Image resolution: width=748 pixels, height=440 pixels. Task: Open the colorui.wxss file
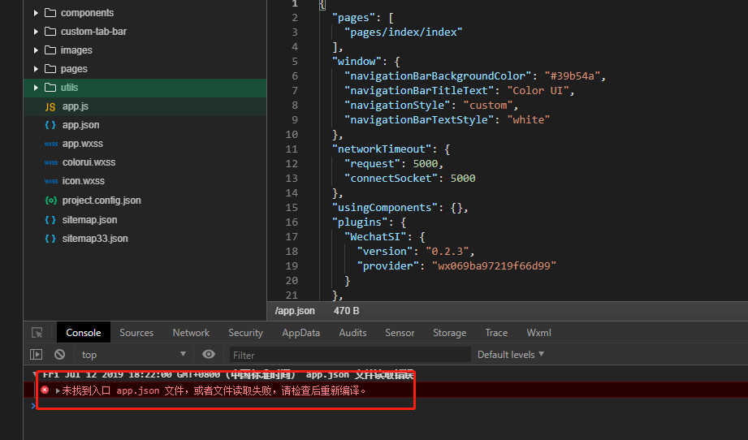(x=89, y=162)
